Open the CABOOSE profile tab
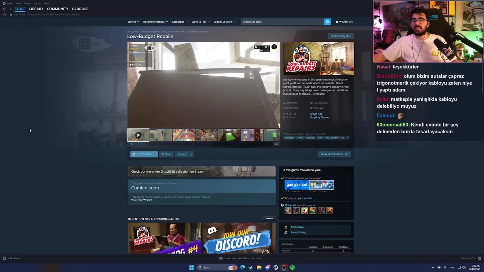Screen dimensions: 484x272 point(80,9)
